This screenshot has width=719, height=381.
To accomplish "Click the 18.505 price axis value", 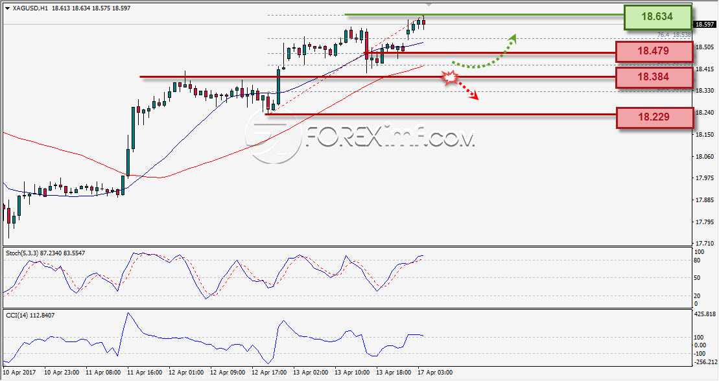I will tap(705, 47).
